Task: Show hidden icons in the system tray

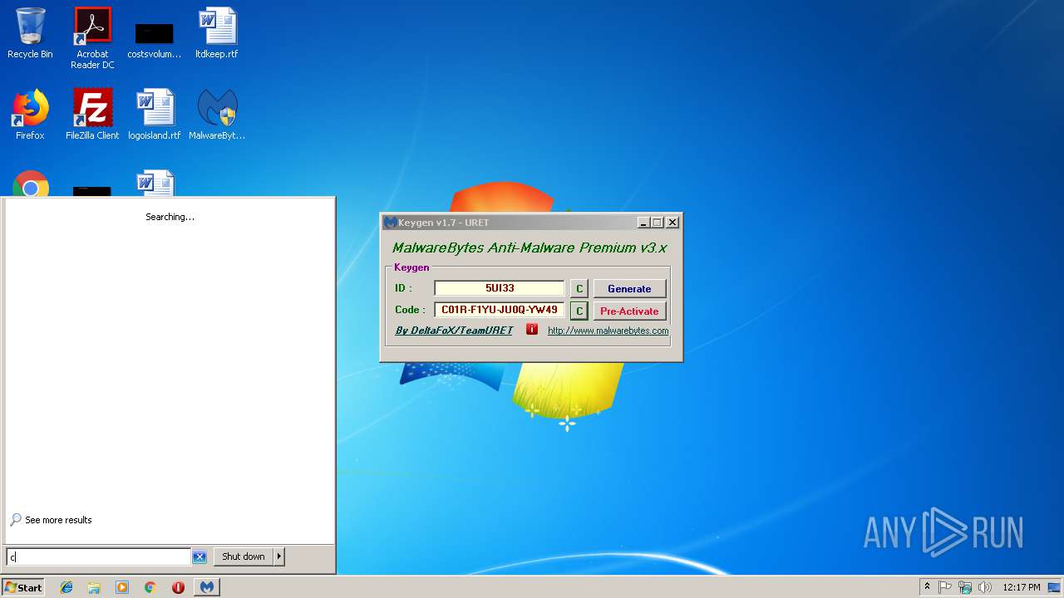Action: coord(927,587)
